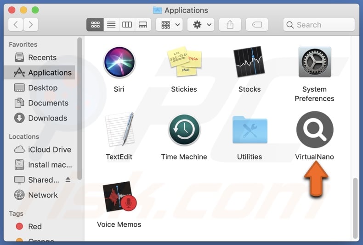Open the Action gear menu
This screenshot has width=363, height=245.
pyautogui.click(x=201, y=24)
